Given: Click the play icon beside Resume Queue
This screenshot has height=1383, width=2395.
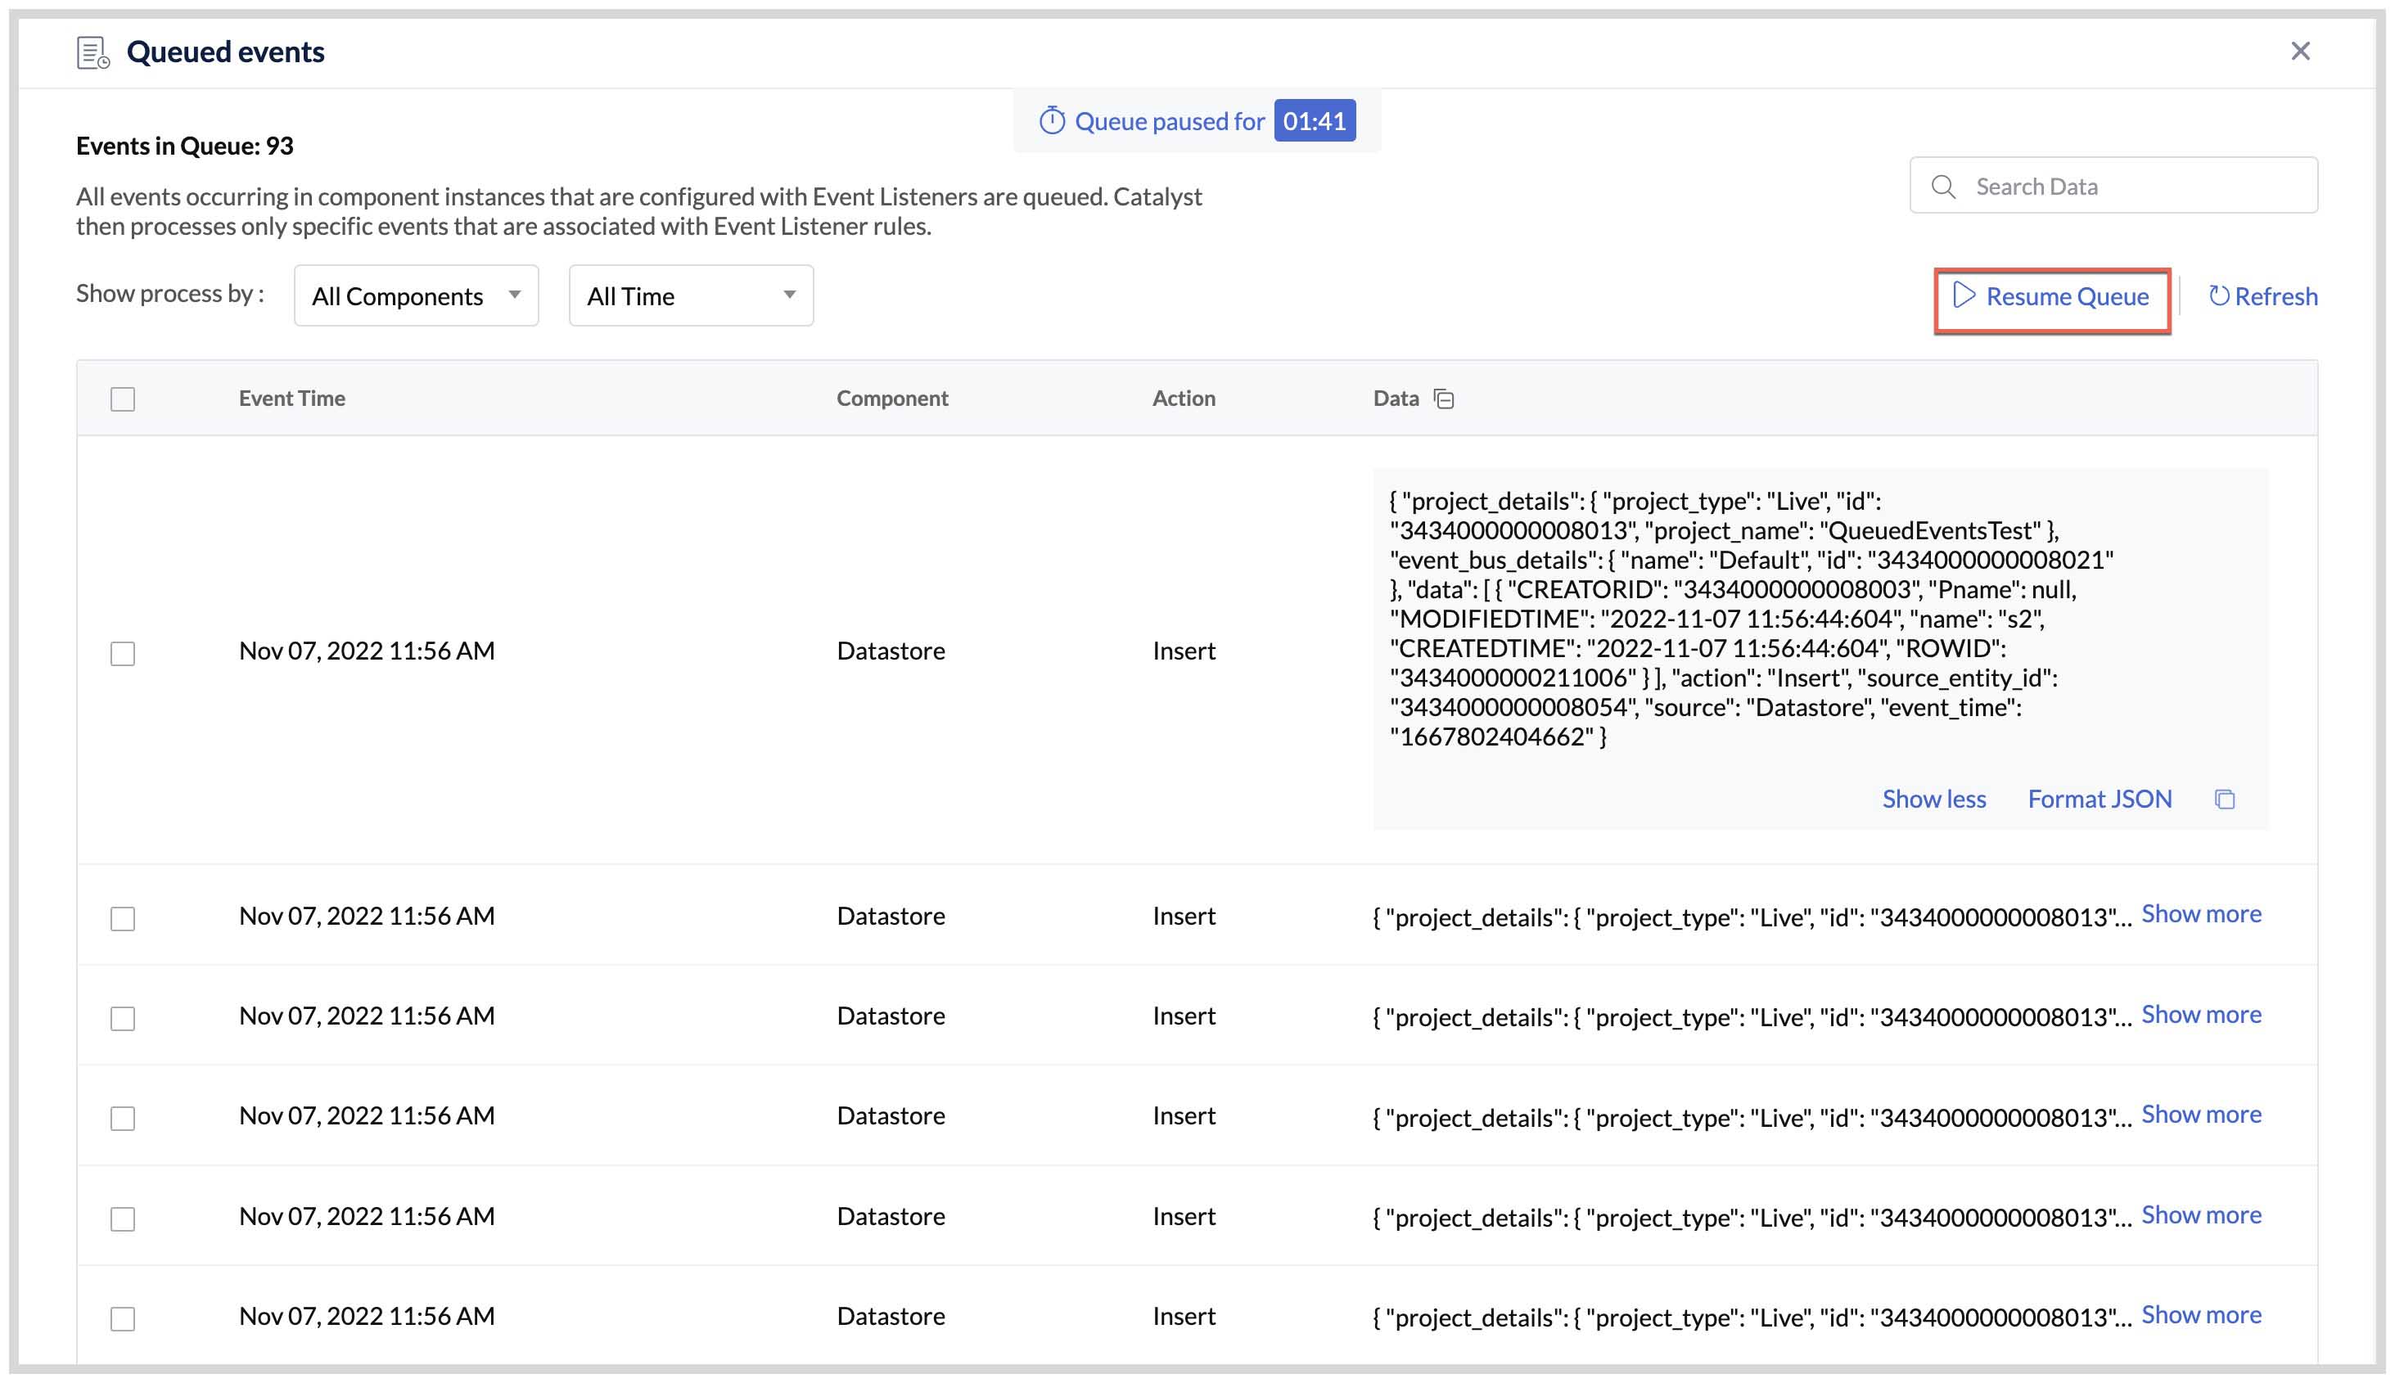Looking at the screenshot, I should 1964,296.
